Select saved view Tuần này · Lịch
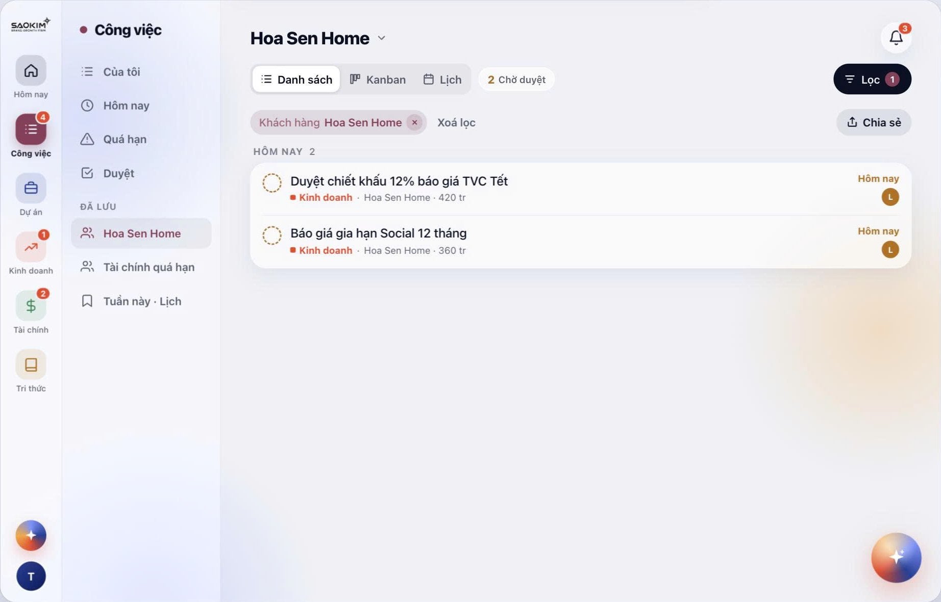The image size is (941, 602). (141, 301)
